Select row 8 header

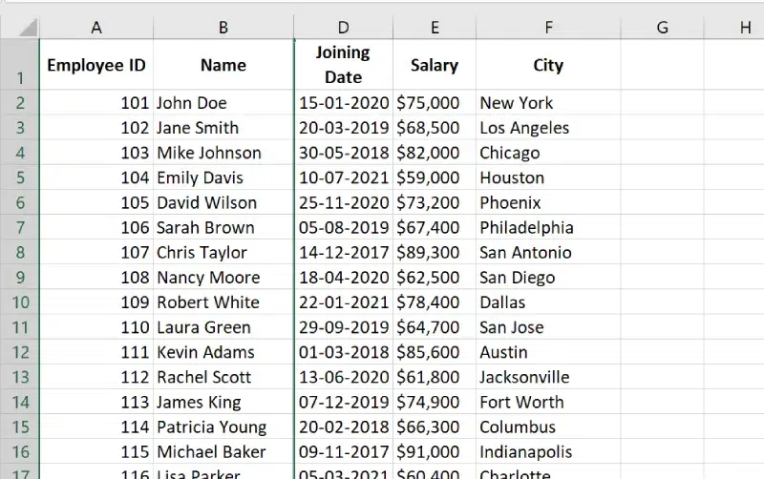tap(19, 252)
